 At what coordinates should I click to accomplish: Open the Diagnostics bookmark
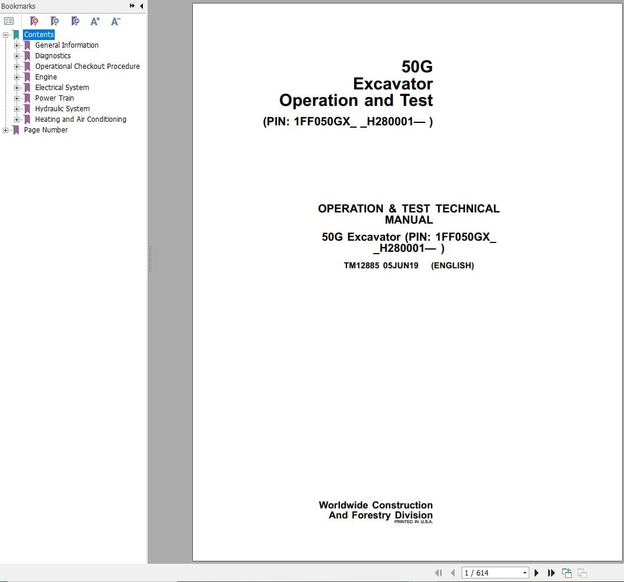[x=53, y=56]
